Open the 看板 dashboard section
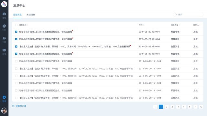This screenshot has width=207, height=116. (x=4, y=15)
